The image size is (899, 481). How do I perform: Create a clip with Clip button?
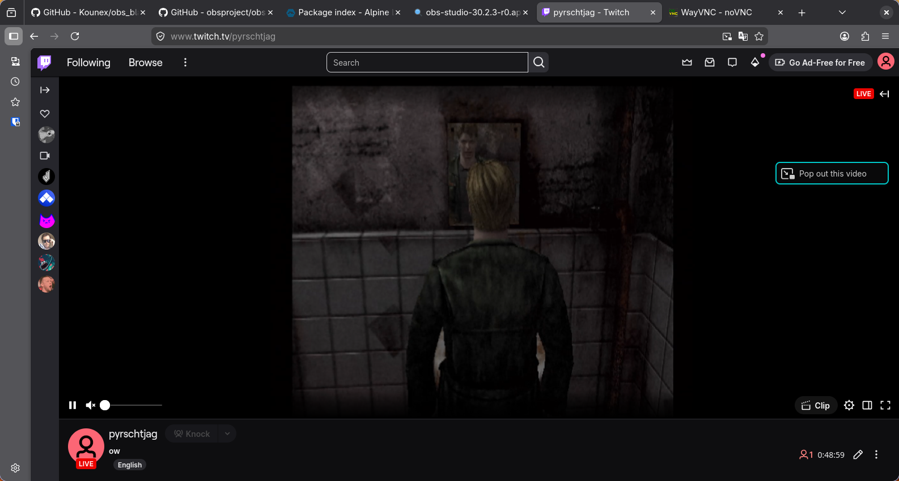tap(816, 405)
